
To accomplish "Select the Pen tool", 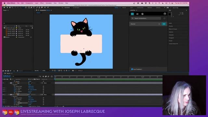I will (x=32, y=7).
